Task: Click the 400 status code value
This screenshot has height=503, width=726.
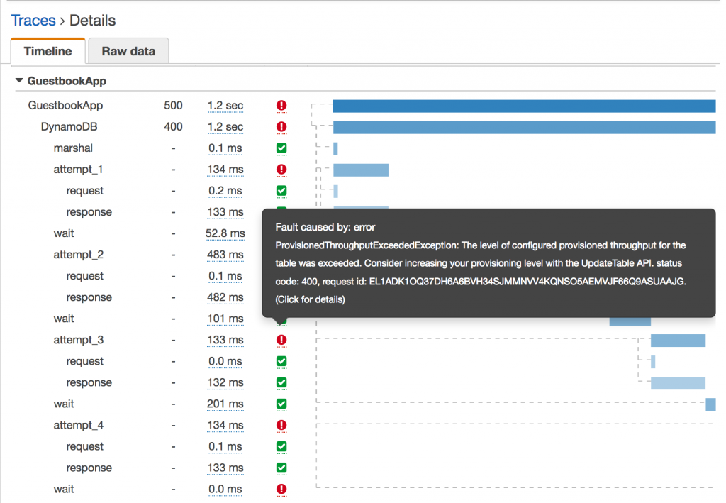Action: [173, 127]
